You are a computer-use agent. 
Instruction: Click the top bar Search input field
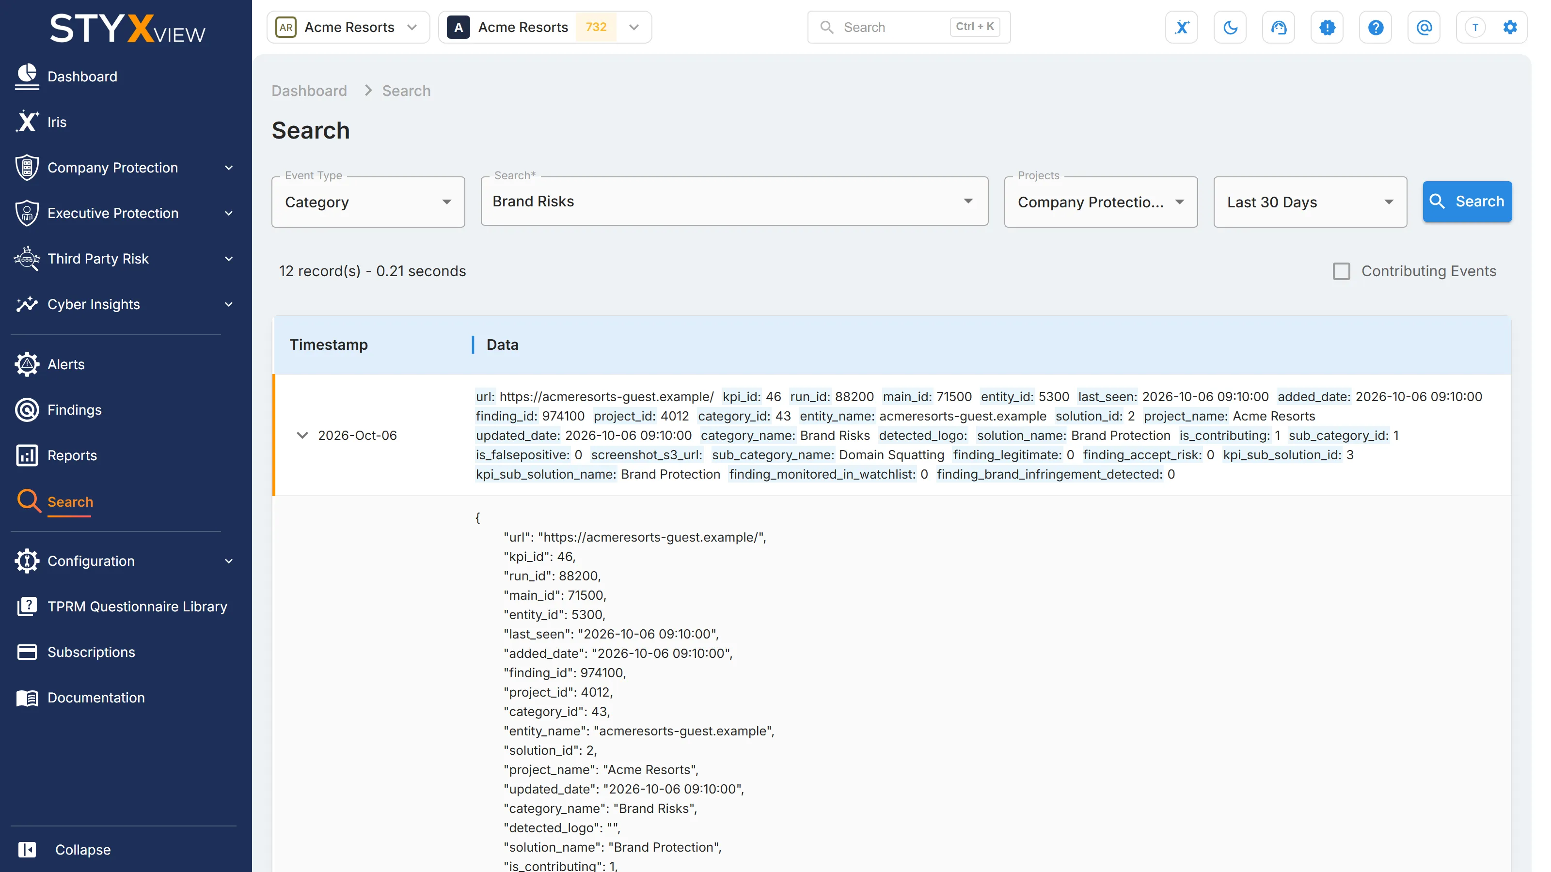[909, 27]
